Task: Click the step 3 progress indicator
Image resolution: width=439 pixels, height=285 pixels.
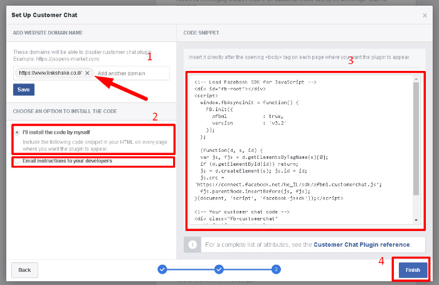Action: (276, 269)
